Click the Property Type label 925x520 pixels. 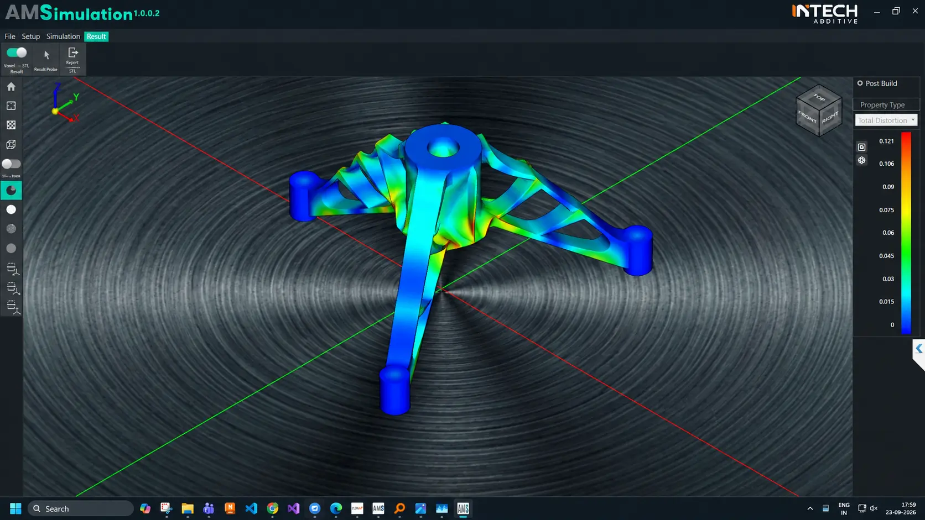tap(882, 105)
